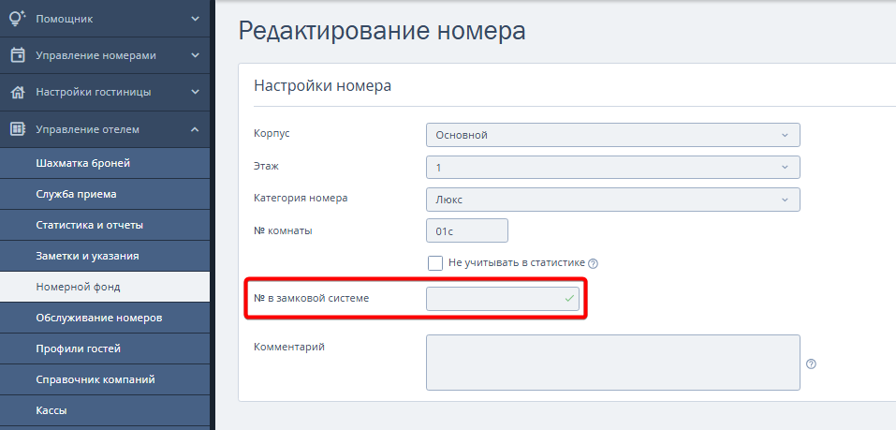The width and height of the screenshot is (896, 430).
Task: Click the help icon beside Комментарий field
Action: (x=811, y=363)
